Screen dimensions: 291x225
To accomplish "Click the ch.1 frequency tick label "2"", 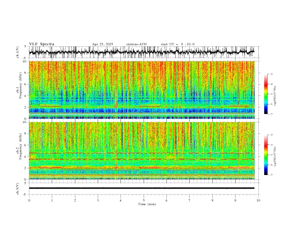I will 26,107.
